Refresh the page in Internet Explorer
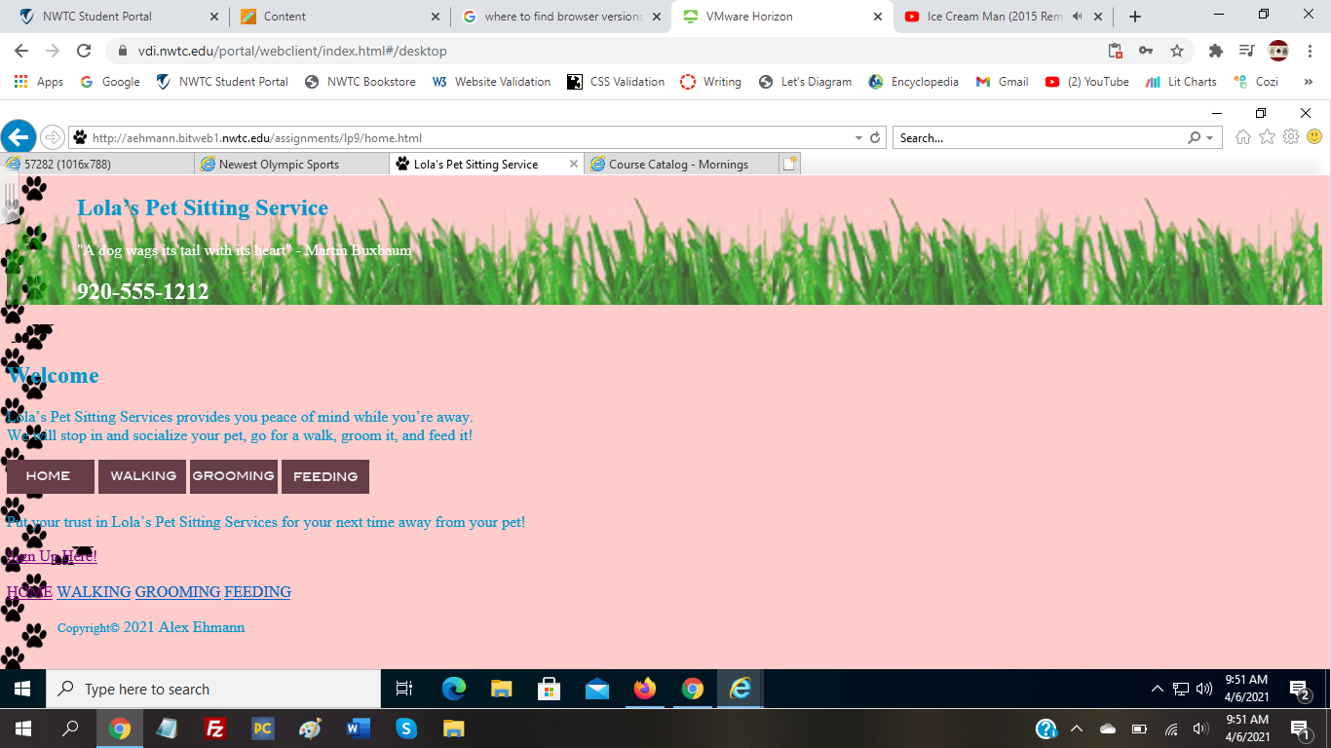Image resolution: width=1331 pixels, height=748 pixels. tap(875, 138)
